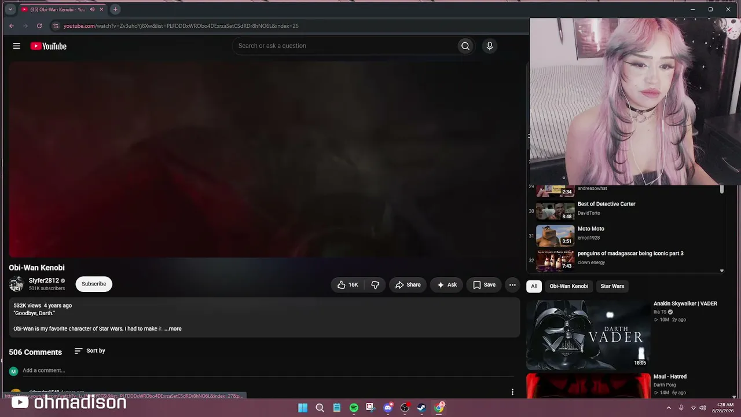Viewport: 741px width, 417px height.
Task: Open the YouTube guide hamburger menu
Action: pos(17,46)
